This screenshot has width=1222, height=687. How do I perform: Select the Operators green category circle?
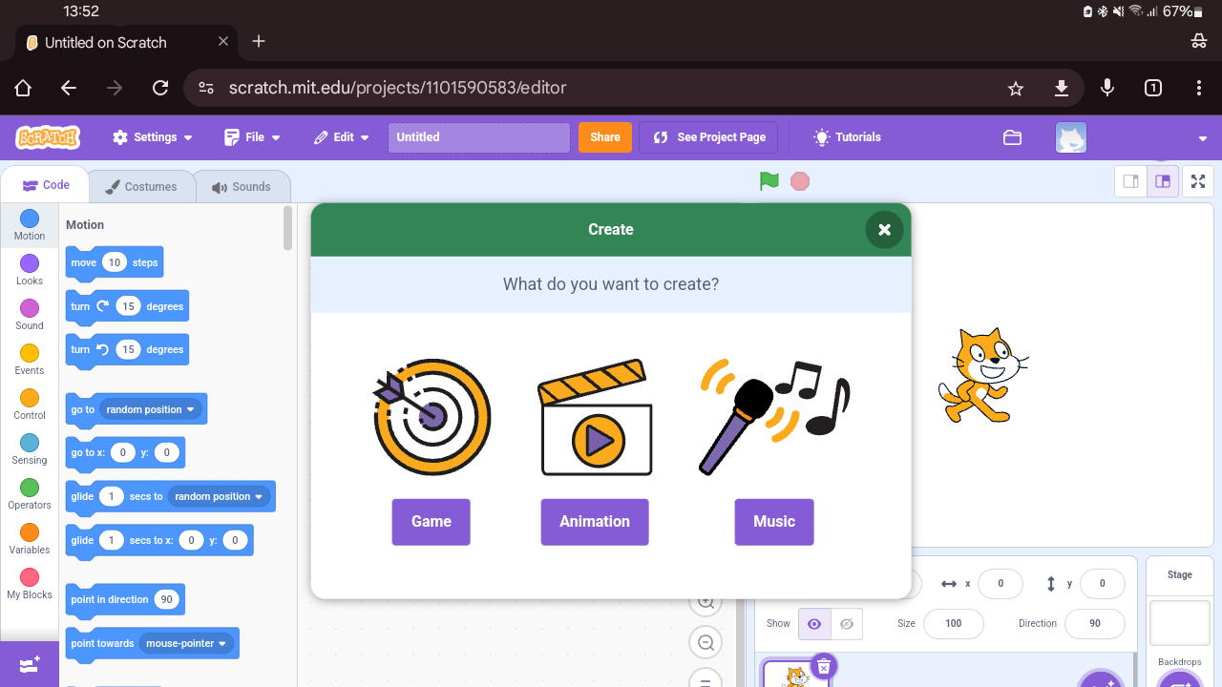tap(30, 488)
